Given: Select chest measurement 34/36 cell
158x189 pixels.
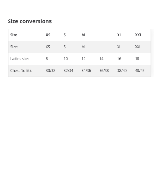Looking at the screenshot, I should pyautogui.click(x=86, y=71).
